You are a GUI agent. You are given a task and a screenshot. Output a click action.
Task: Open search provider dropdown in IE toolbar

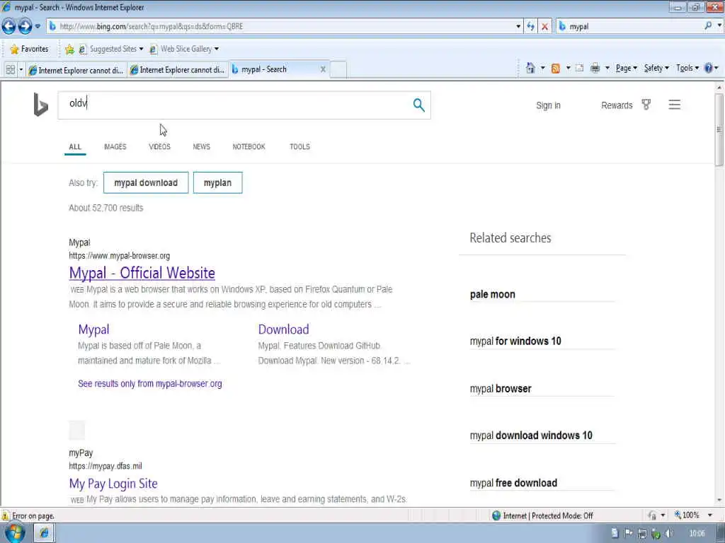pyautogui.click(x=719, y=26)
